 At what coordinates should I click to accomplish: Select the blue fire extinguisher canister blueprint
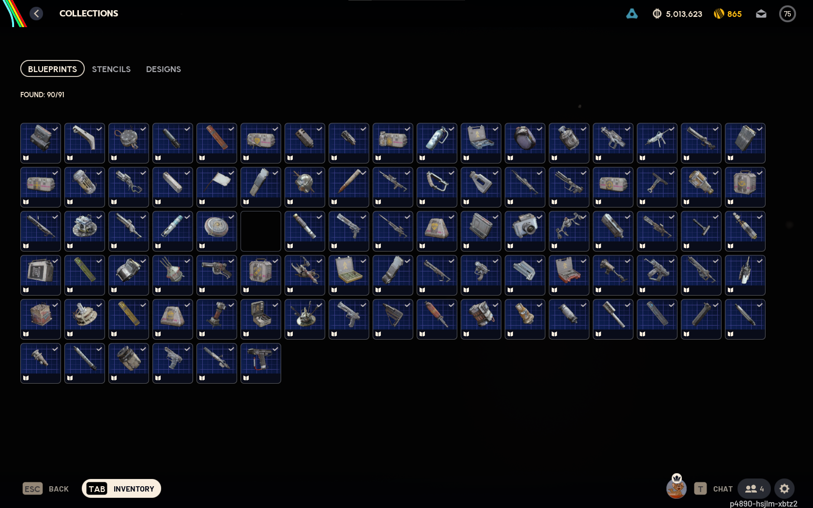(x=437, y=143)
